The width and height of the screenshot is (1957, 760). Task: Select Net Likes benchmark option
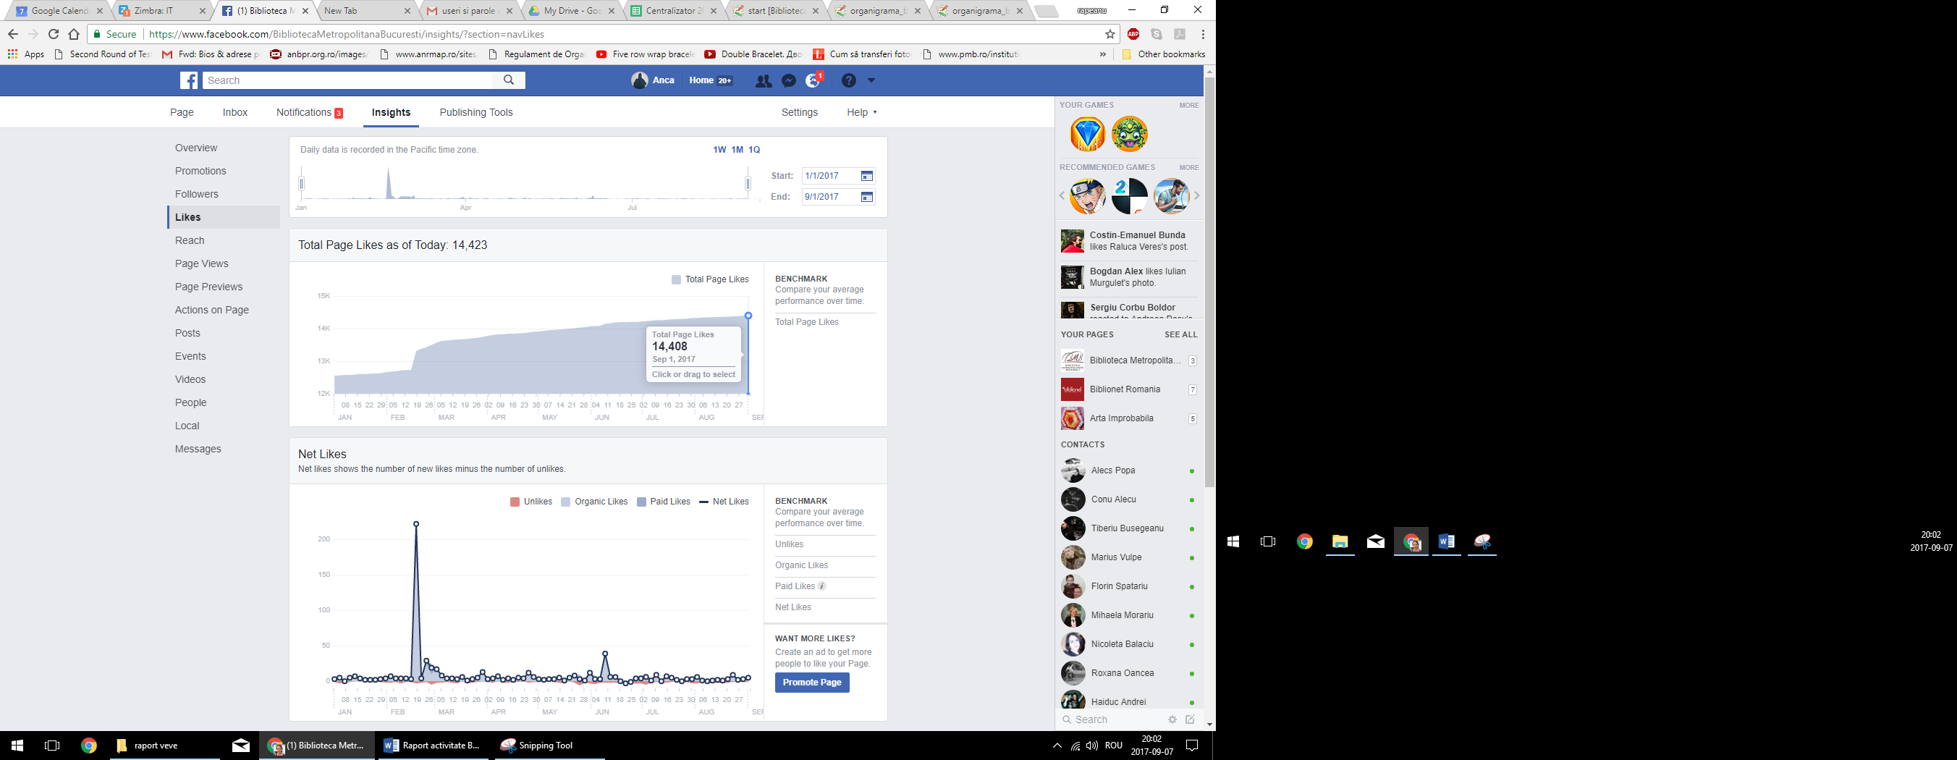tap(793, 607)
